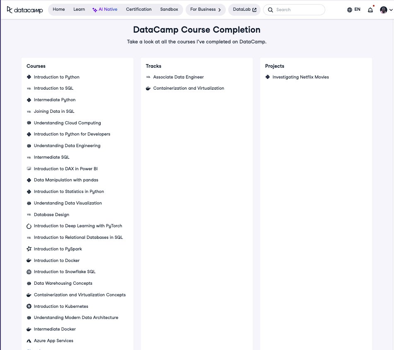Screen dimensions: 394x350
Task: Click the SQL icon beside Introduction to SQL
Action: 29,88
